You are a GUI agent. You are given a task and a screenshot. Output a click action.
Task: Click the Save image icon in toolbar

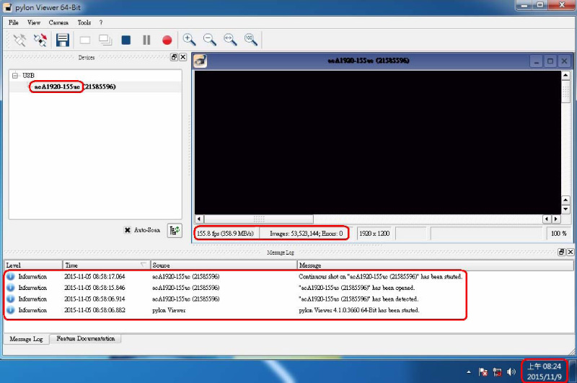63,40
